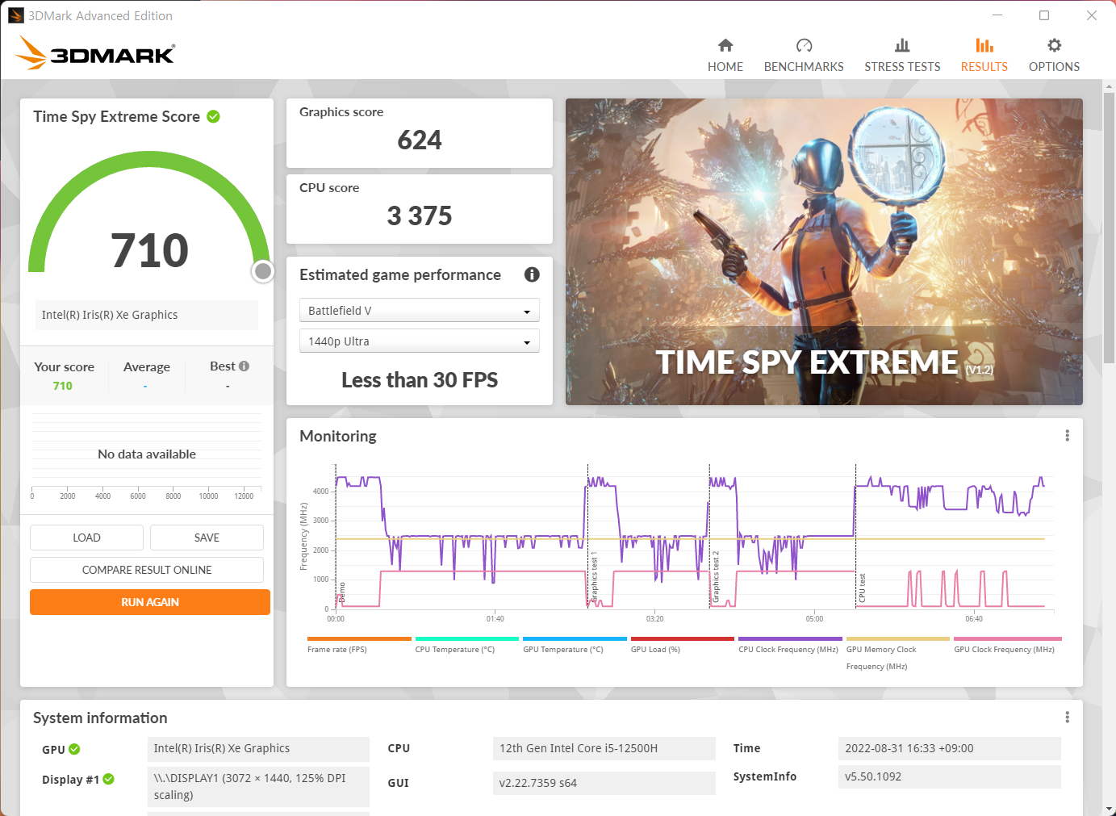Click the SAVE button
Viewport: 1116px width, 816px height.
[207, 538]
